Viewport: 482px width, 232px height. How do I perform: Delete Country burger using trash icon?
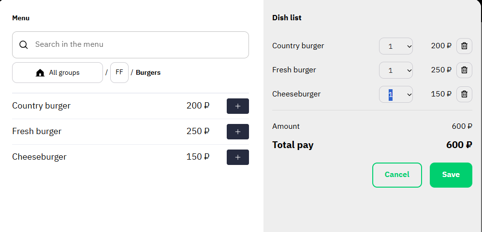pyautogui.click(x=464, y=46)
